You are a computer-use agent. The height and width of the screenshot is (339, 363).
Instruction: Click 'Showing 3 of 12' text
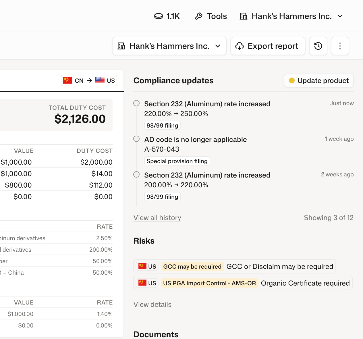(x=329, y=218)
